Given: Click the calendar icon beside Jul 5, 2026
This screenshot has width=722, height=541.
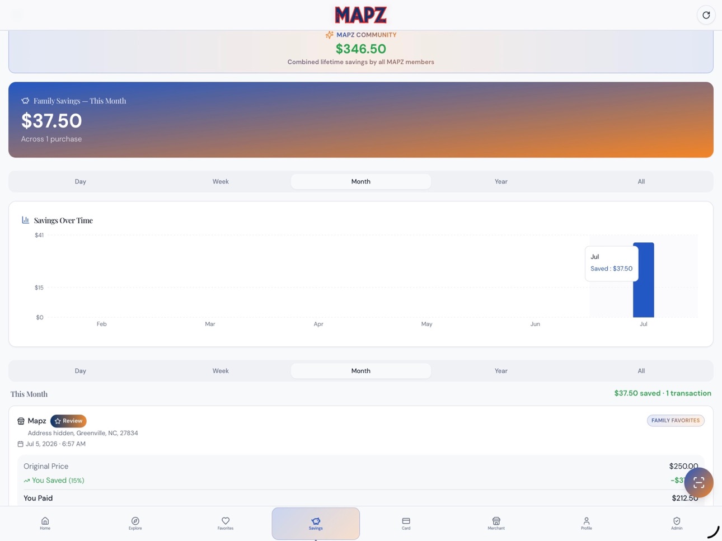Looking at the screenshot, I should pos(20,444).
